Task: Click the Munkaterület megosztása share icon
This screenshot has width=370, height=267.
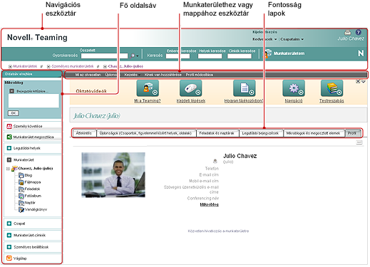Action: 9,137
